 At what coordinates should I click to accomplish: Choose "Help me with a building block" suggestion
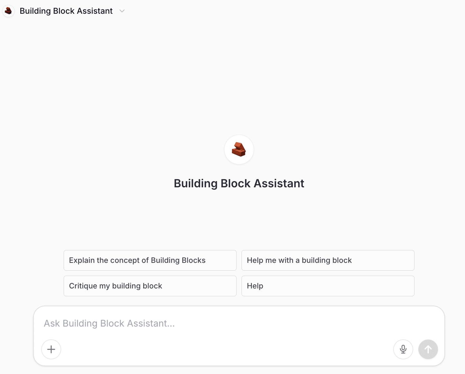(328, 260)
